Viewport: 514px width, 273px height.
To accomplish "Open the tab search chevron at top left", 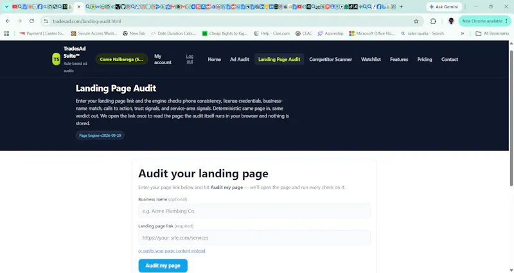I will coord(6,6).
